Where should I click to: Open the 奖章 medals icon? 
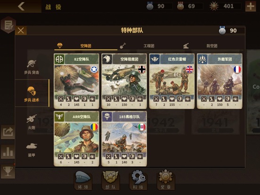(x=166, y=180)
